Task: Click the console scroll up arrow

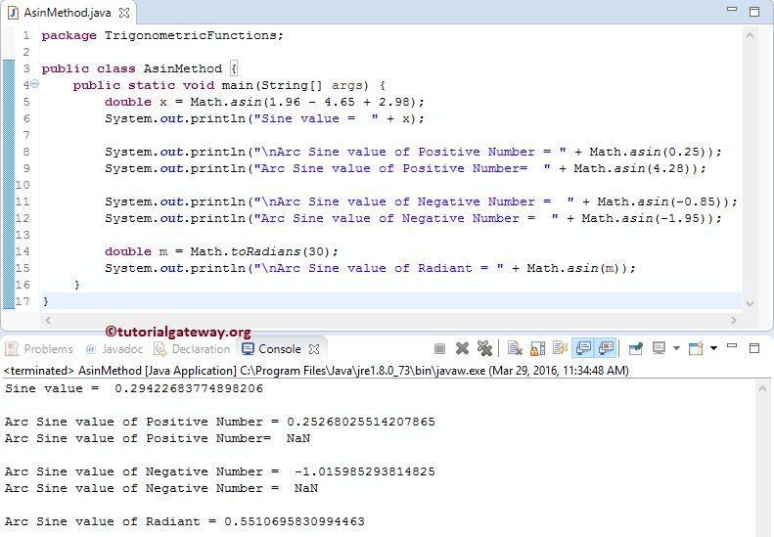Action: [761, 389]
